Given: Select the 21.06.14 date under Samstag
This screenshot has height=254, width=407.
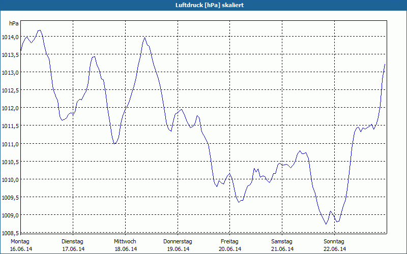Looking at the screenshot, I should [282, 249].
